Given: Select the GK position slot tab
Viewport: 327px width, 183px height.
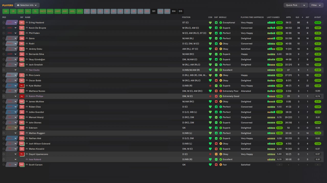Looking at the screenshot, I should 6,11.
